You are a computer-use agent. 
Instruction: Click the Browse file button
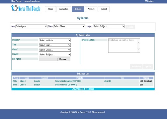[x=64, y=59]
